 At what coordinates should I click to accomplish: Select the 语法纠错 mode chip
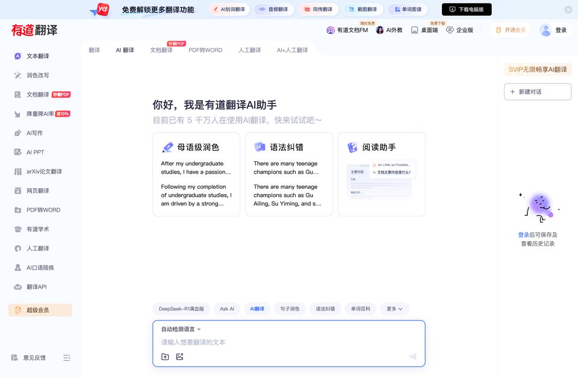pyautogui.click(x=325, y=309)
